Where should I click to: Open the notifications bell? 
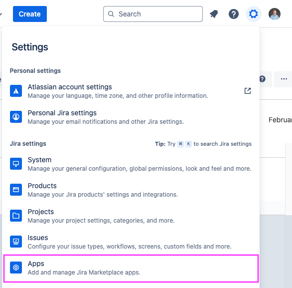click(x=214, y=14)
